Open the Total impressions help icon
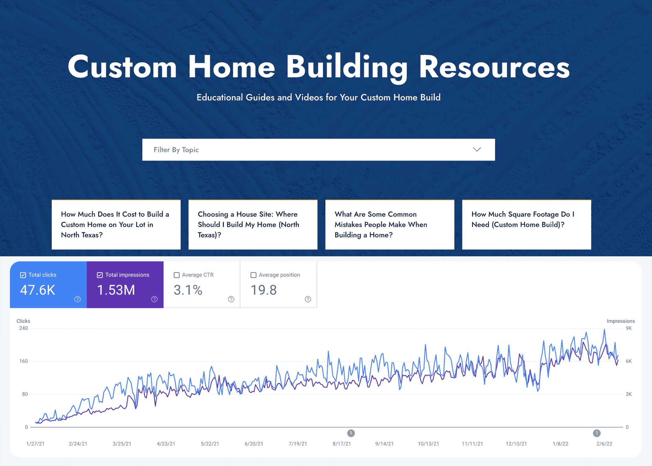 point(154,299)
